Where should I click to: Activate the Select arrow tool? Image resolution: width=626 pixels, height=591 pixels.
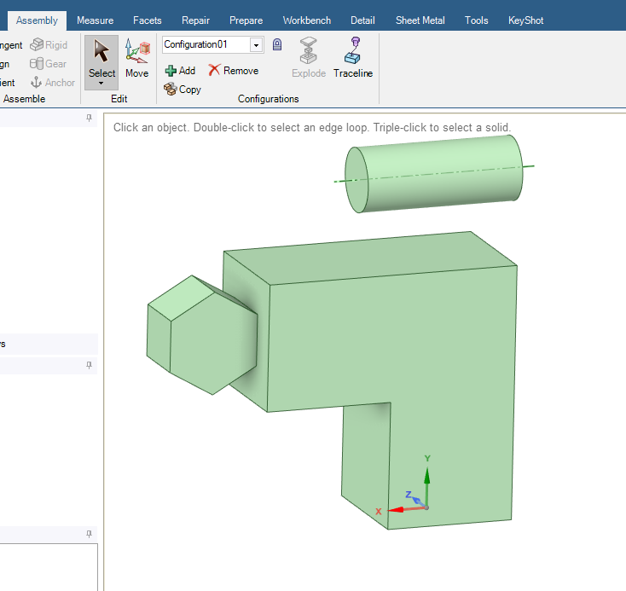coord(101,55)
